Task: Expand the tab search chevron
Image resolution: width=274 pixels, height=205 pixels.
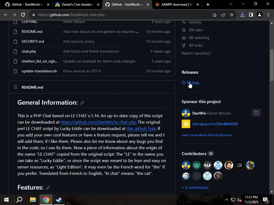Action: 231,4
